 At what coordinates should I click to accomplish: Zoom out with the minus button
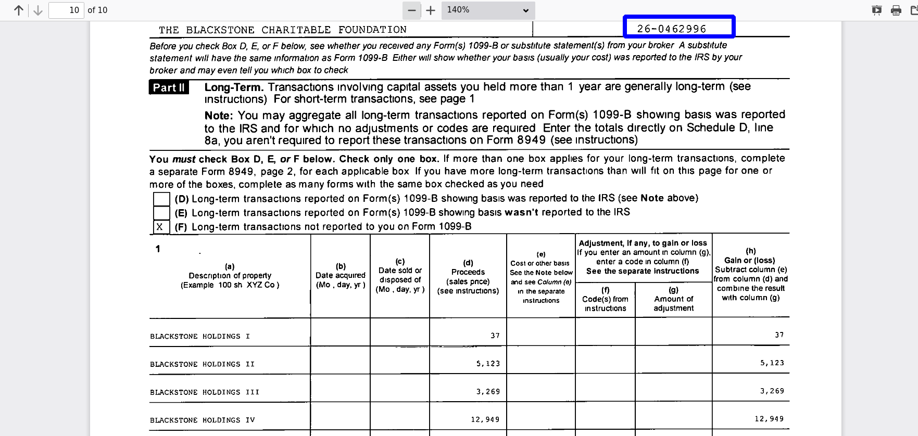point(412,10)
